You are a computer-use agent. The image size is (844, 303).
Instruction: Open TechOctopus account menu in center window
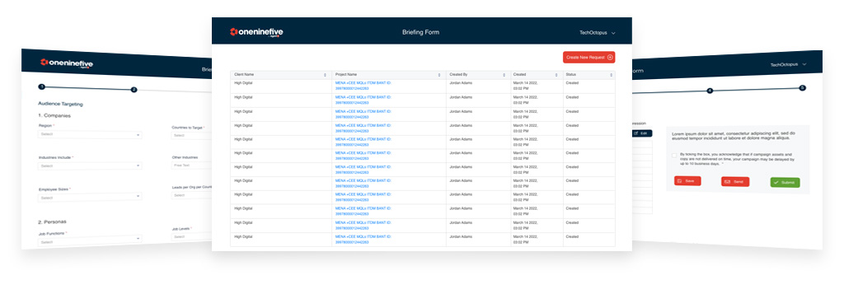pyautogui.click(x=598, y=33)
